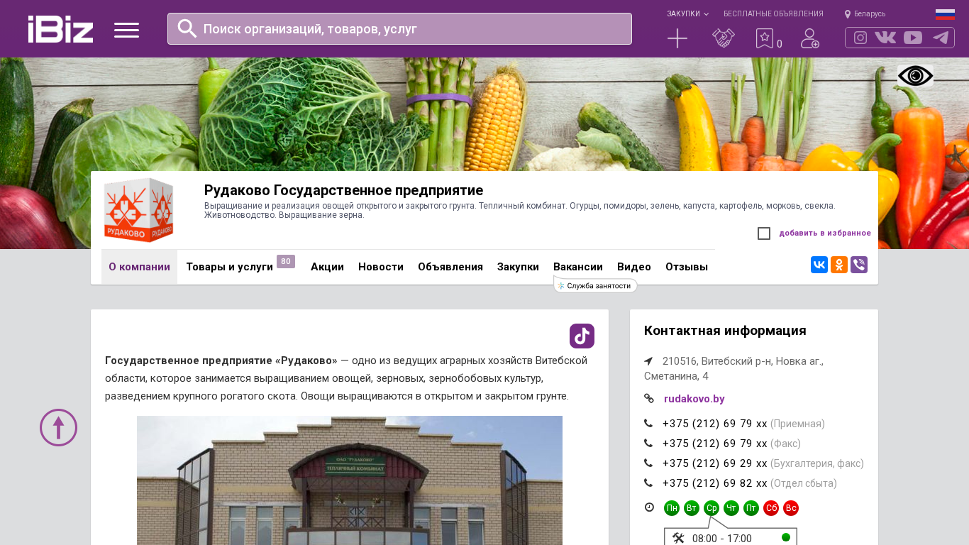Viewport: 969px width, 545px height.
Task: Toggle accessibility eye view mode
Action: (915, 76)
